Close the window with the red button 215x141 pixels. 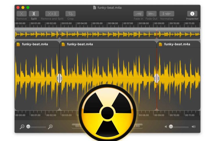tap(18, 8)
